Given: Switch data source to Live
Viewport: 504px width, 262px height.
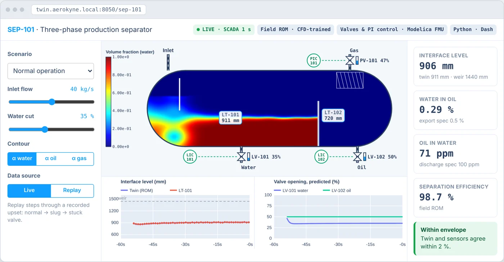Looking at the screenshot, I should [29, 191].
